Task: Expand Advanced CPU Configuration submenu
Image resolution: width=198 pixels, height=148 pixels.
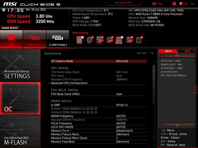Action: (99, 83)
